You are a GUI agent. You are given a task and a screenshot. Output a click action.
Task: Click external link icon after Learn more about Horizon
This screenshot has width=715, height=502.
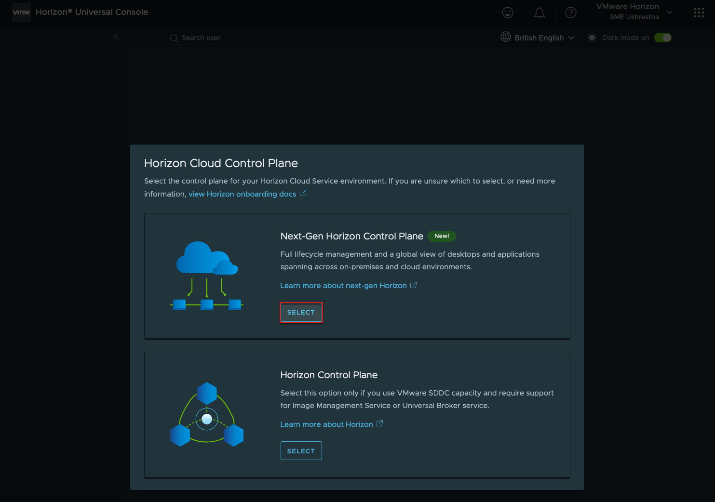click(379, 423)
